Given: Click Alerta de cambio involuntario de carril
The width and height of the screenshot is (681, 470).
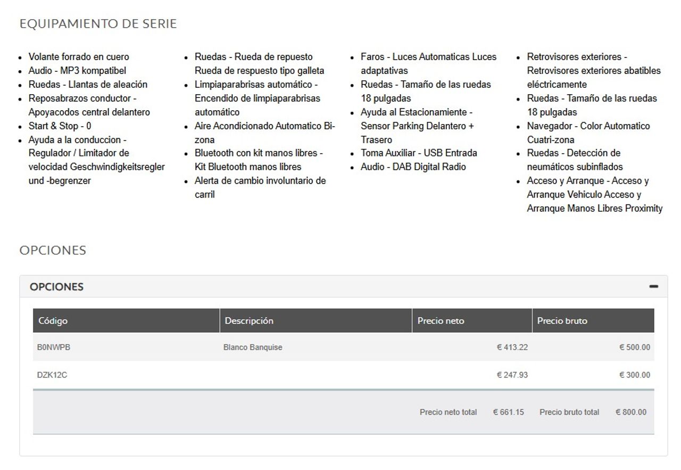Looking at the screenshot, I should click(260, 188).
